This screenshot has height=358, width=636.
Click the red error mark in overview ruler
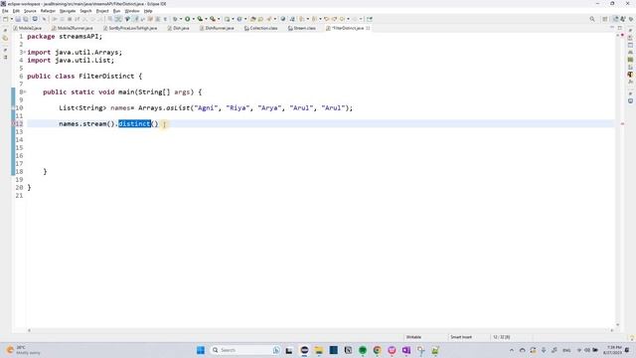pos(623,123)
